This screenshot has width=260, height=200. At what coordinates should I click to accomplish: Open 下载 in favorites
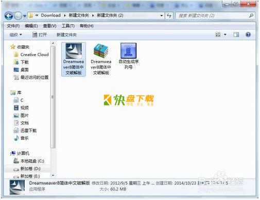[x=21, y=62]
